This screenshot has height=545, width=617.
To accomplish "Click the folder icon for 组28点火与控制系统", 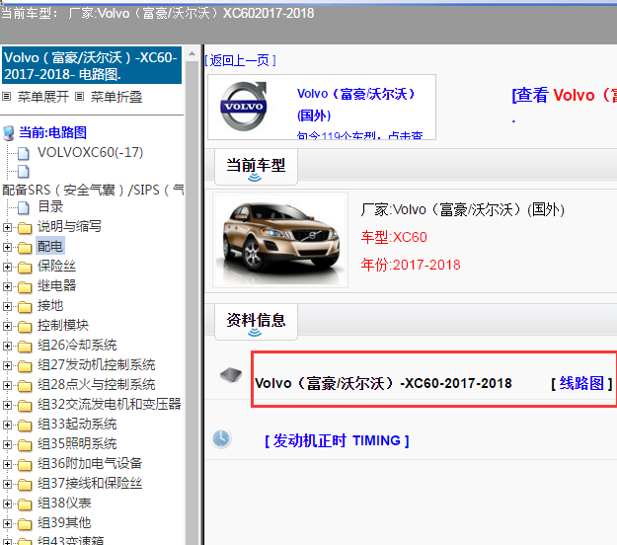I will (25, 386).
